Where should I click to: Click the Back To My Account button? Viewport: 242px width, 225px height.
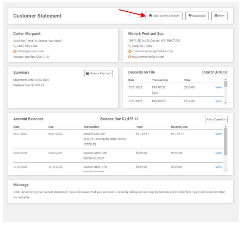[x=164, y=16]
